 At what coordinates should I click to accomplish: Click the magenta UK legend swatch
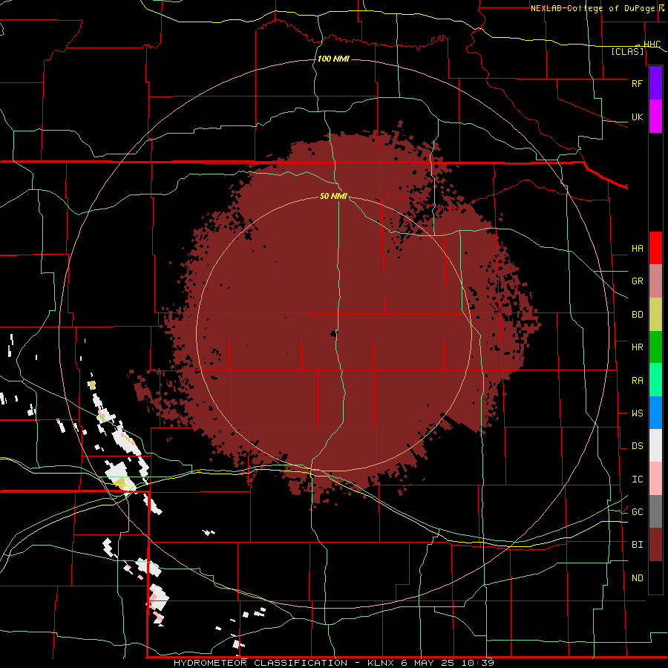[x=655, y=117]
